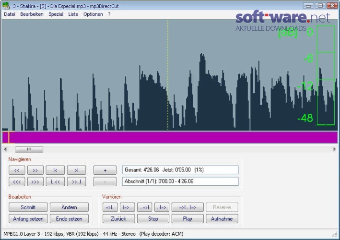Zoom out with the - button
This screenshot has height=240, width=340.
pos(105,181)
